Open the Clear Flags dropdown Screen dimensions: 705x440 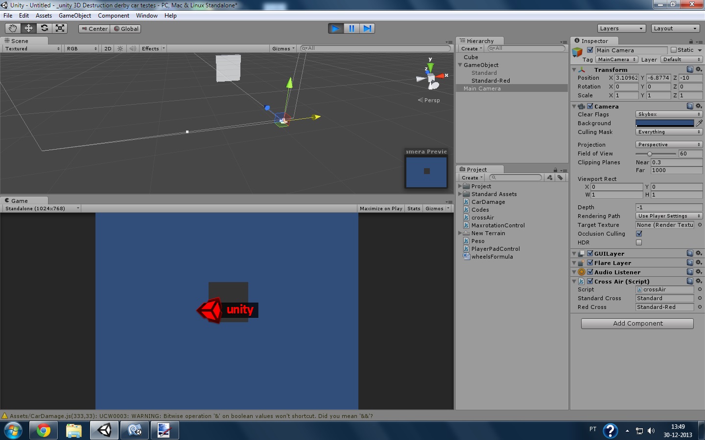pos(669,114)
